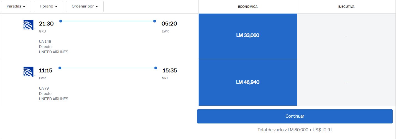396x139 pixels.
Task: Select the LM 33,060 economy fare
Action: [248, 36]
